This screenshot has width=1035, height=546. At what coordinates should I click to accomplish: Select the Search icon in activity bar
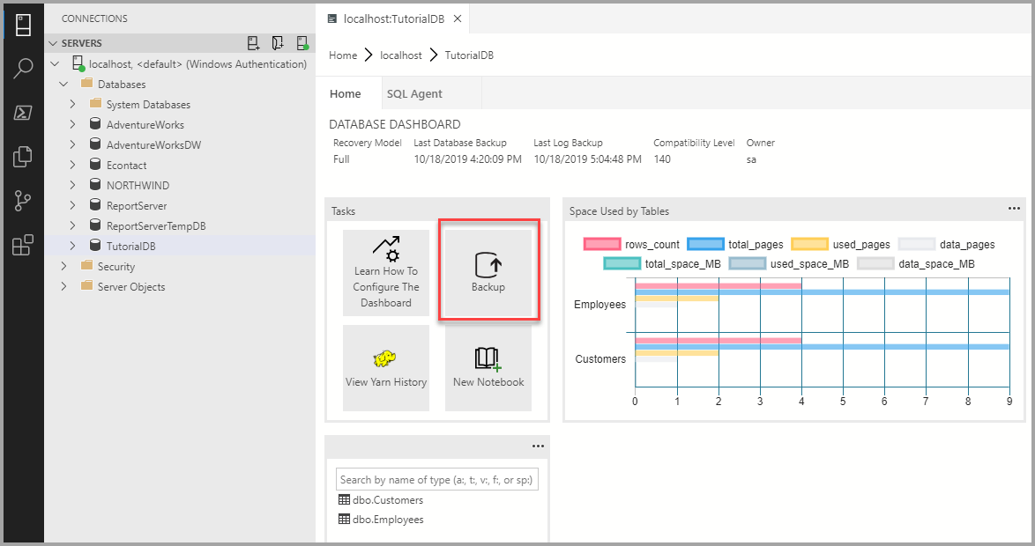[24, 69]
